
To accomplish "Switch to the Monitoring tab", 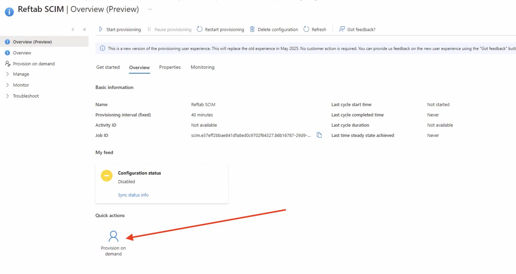I will point(202,67).
